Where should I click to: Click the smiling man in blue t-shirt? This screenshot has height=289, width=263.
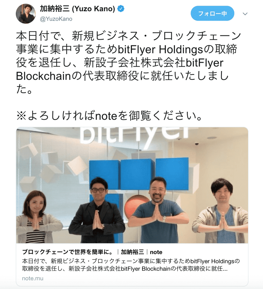(x=158, y=210)
